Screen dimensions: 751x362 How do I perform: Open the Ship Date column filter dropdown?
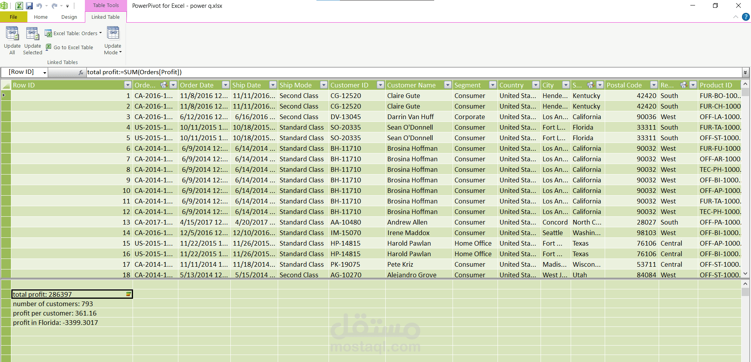click(x=273, y=85)
